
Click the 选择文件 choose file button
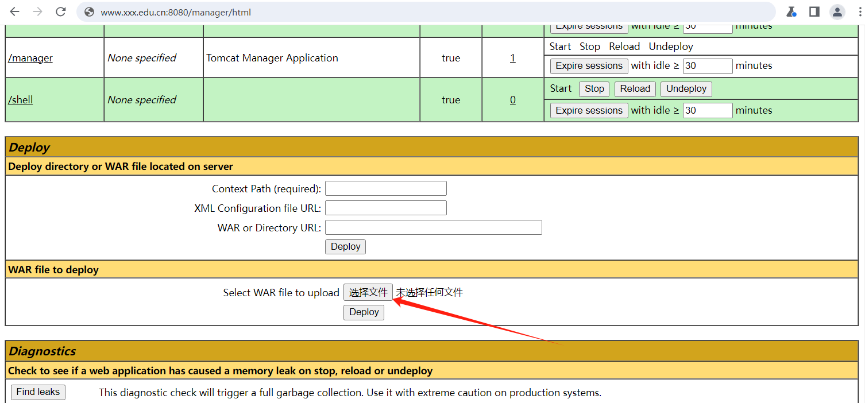(368, 292)
